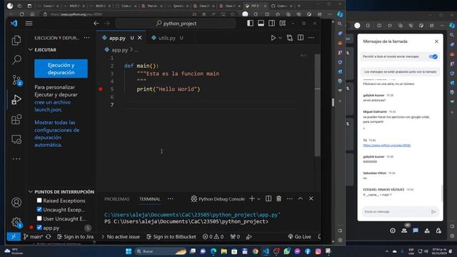Toggle allow everyone to send messages switch

pos(433,56)
